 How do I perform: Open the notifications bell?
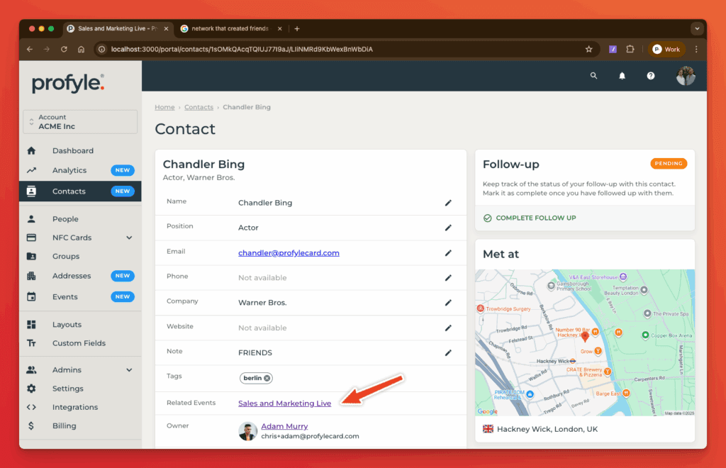coord(622,76)
